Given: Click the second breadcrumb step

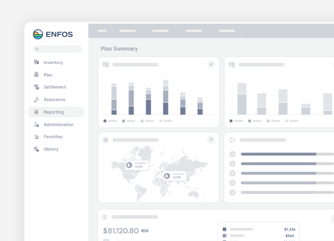Looking at the screenshot, I should coord(128,31).
